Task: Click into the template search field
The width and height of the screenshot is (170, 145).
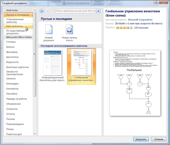Action: pyautogui.click(x=75, y=11)
